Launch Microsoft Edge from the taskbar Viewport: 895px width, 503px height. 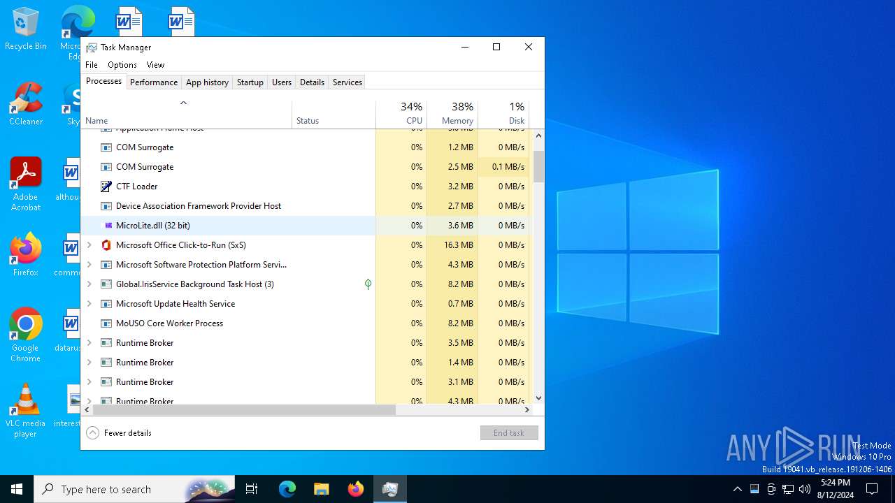[x=287, y=489]
